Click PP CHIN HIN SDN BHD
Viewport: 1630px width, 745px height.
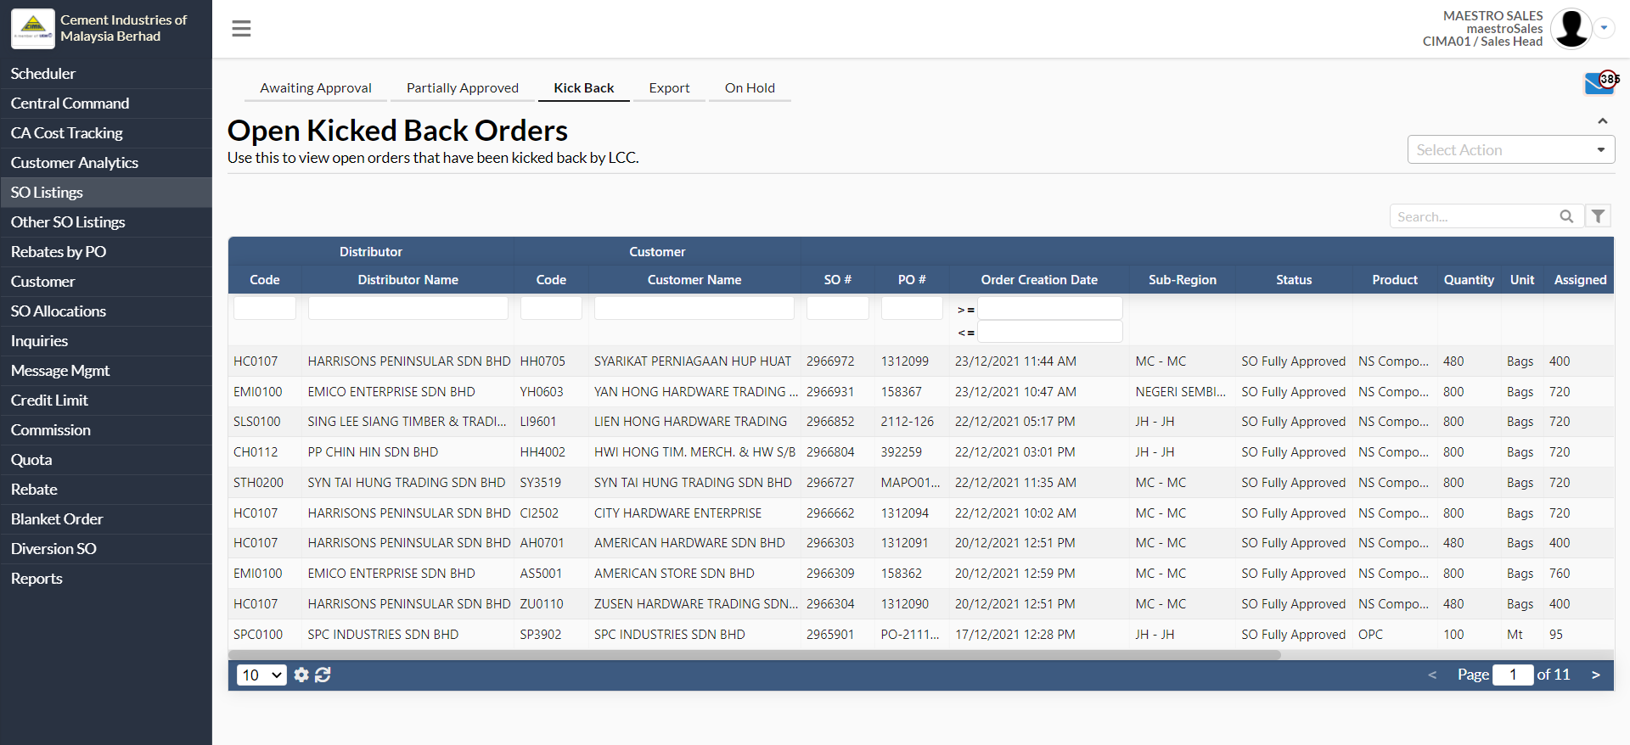point(373,452)
